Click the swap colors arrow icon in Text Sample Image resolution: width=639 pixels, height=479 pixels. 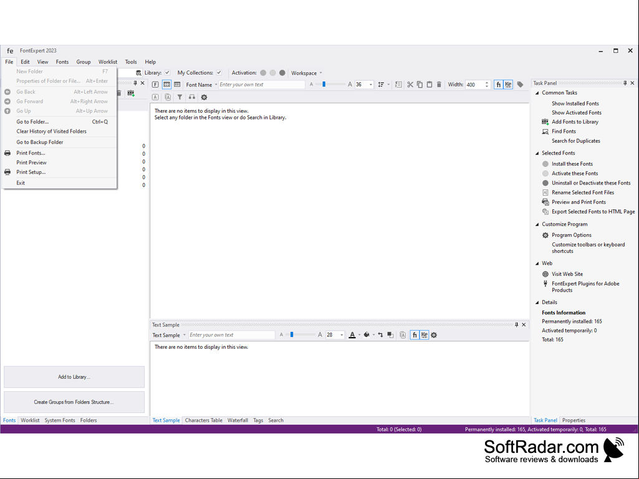[x=380, y=335]
